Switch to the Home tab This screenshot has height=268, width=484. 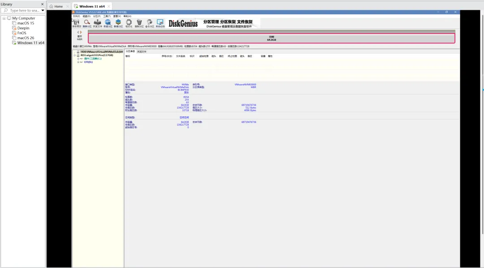[x=59, y=6]
